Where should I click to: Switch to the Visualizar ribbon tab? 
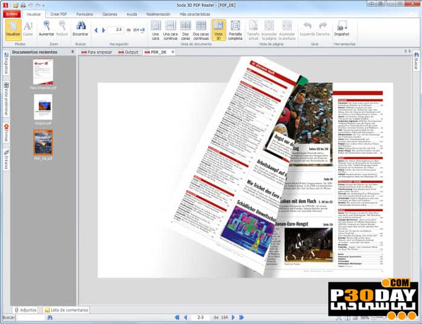(33, 14)
